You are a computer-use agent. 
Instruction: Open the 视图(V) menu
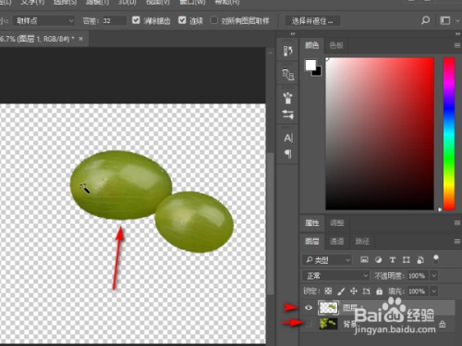[x=157, y=2]
